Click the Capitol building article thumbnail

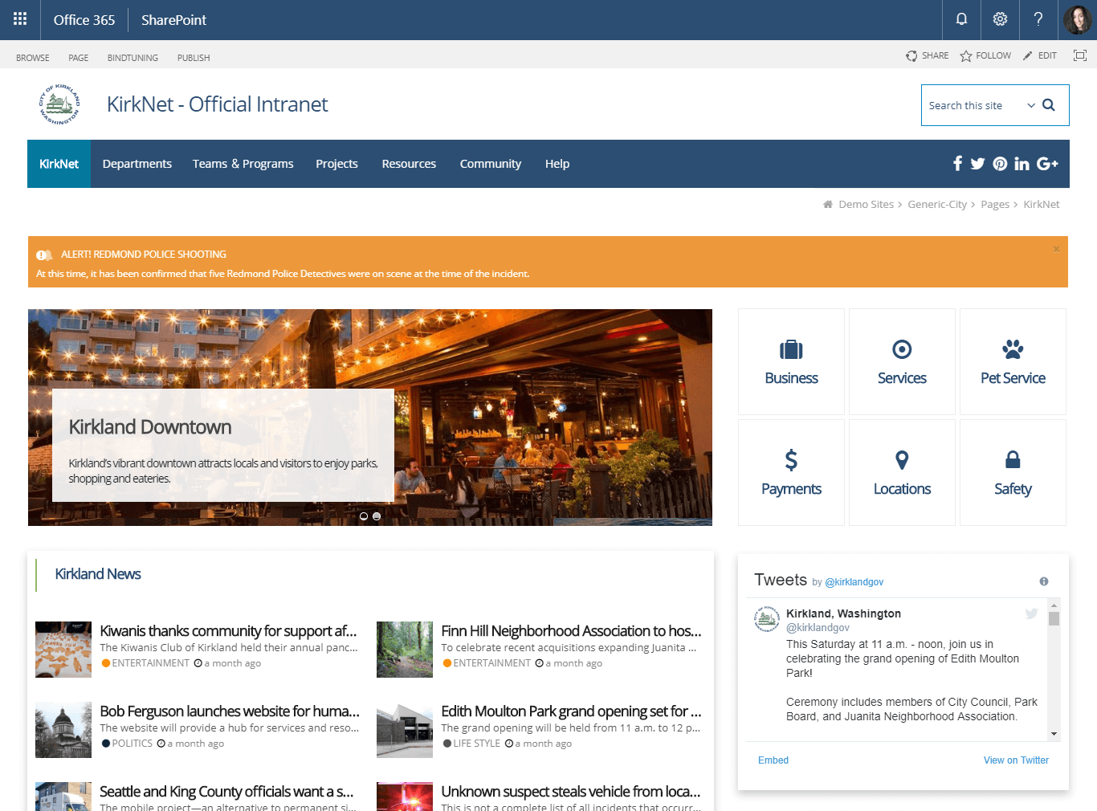pos(63,730)
